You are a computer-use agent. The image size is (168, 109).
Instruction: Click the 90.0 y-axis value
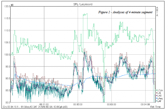point(7,78)
